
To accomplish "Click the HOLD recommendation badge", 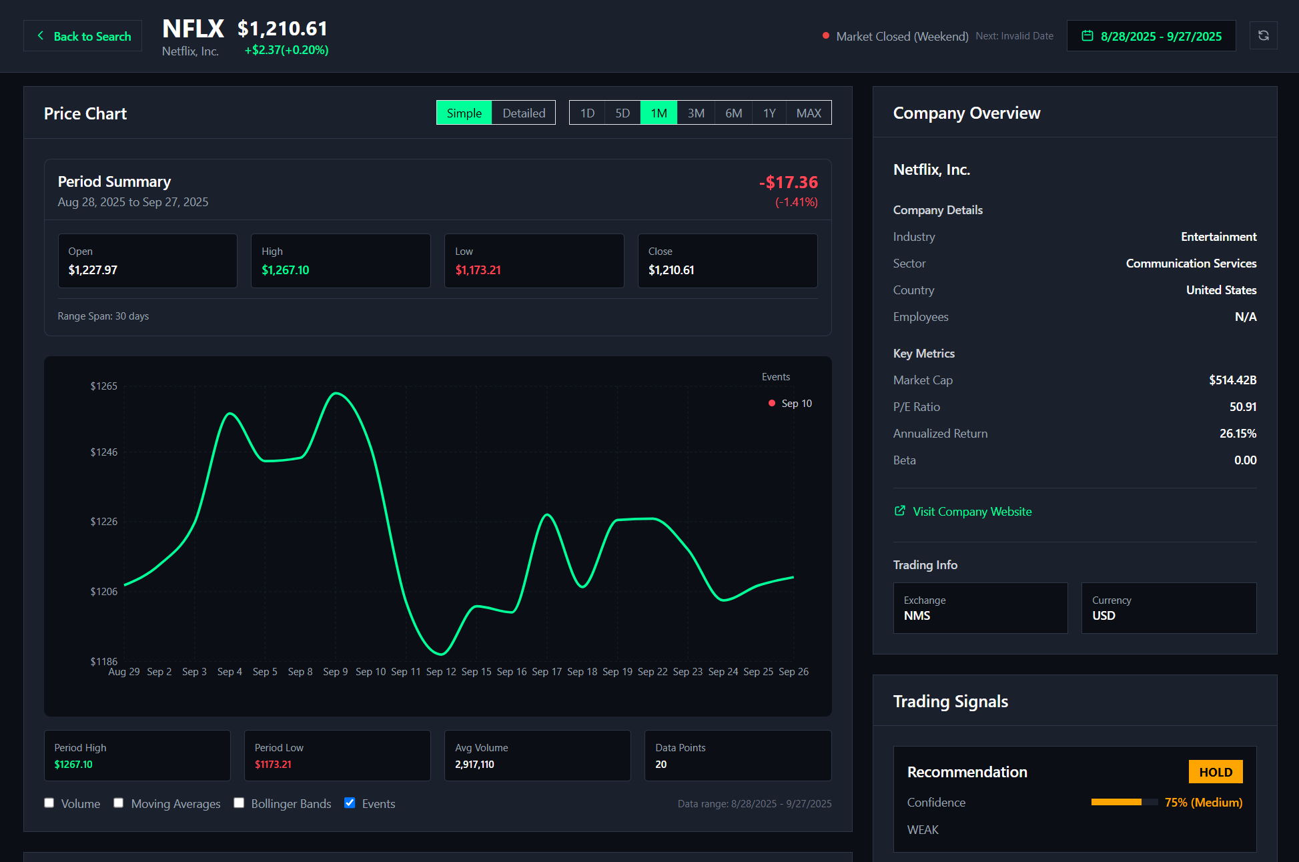I will coord(1215,772).
